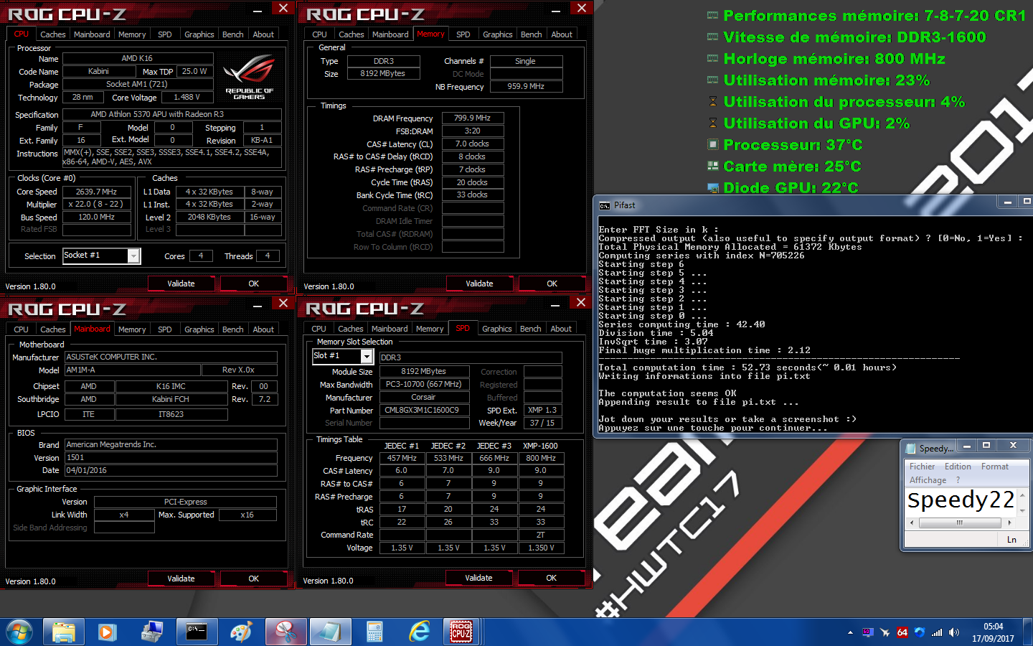Screen dimensions: 1033x646
Task: Go to Mainboard tab in SPD window
Action: click(390, 329)
